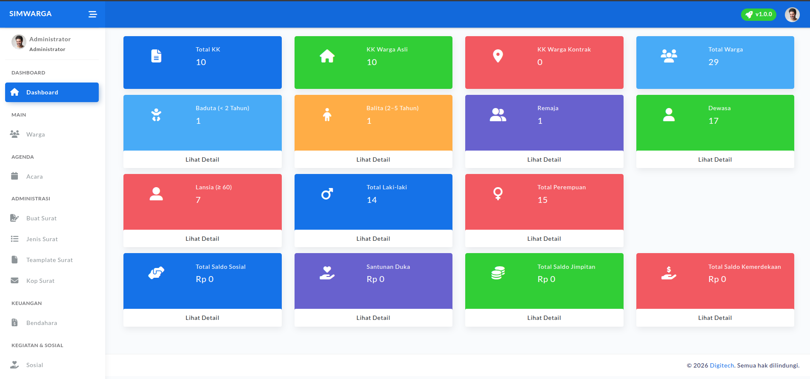
Task: Open Lihat Detail under Total Saldo Kemerdekaan
Action: point(715,318)
